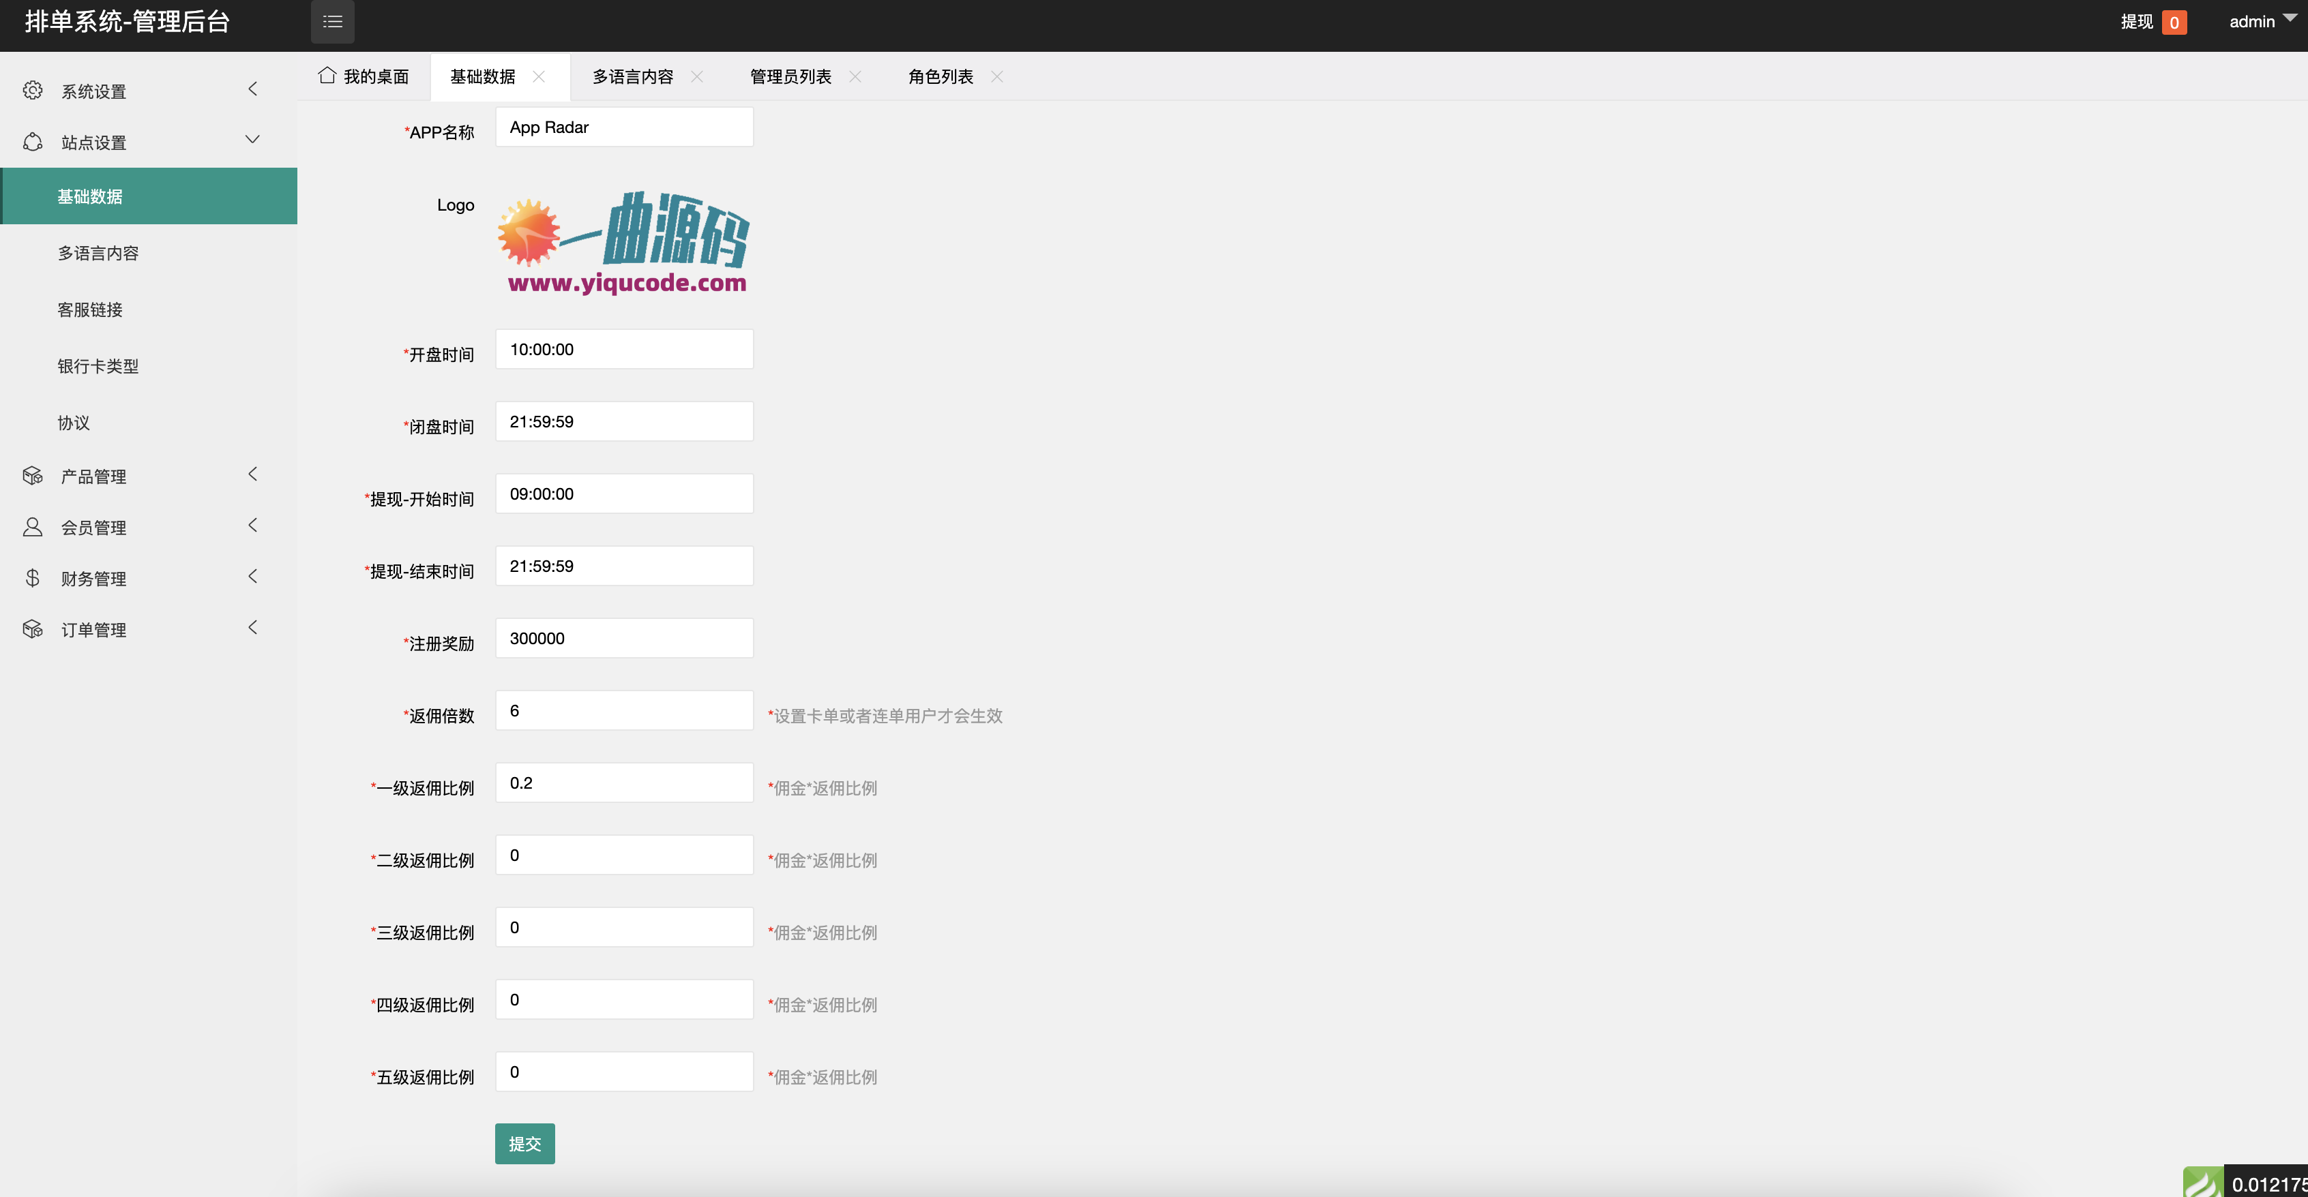Click the 订单管理 box icon
The height and width of the screenshot is (1197, 2308).
[33, 628]
